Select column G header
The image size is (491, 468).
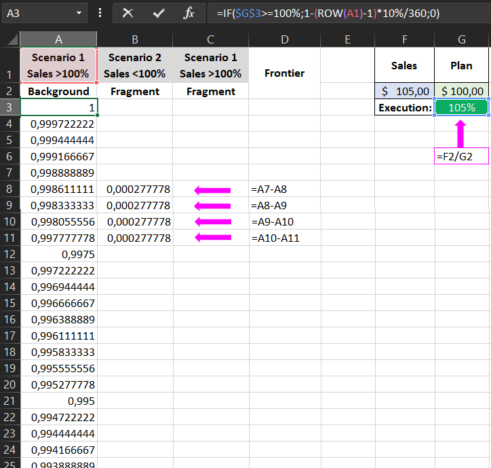point(462,39)
